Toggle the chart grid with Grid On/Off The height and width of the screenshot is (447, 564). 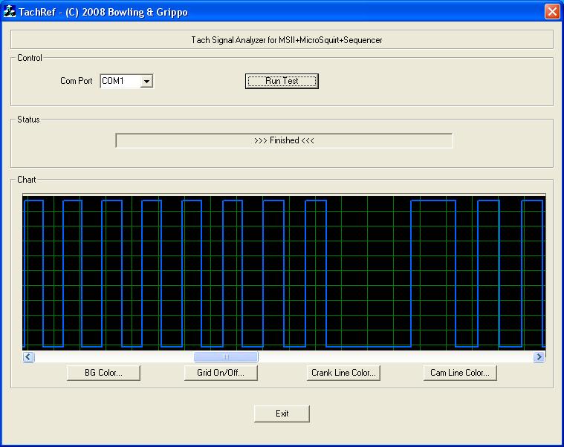[x=221, y=373]
